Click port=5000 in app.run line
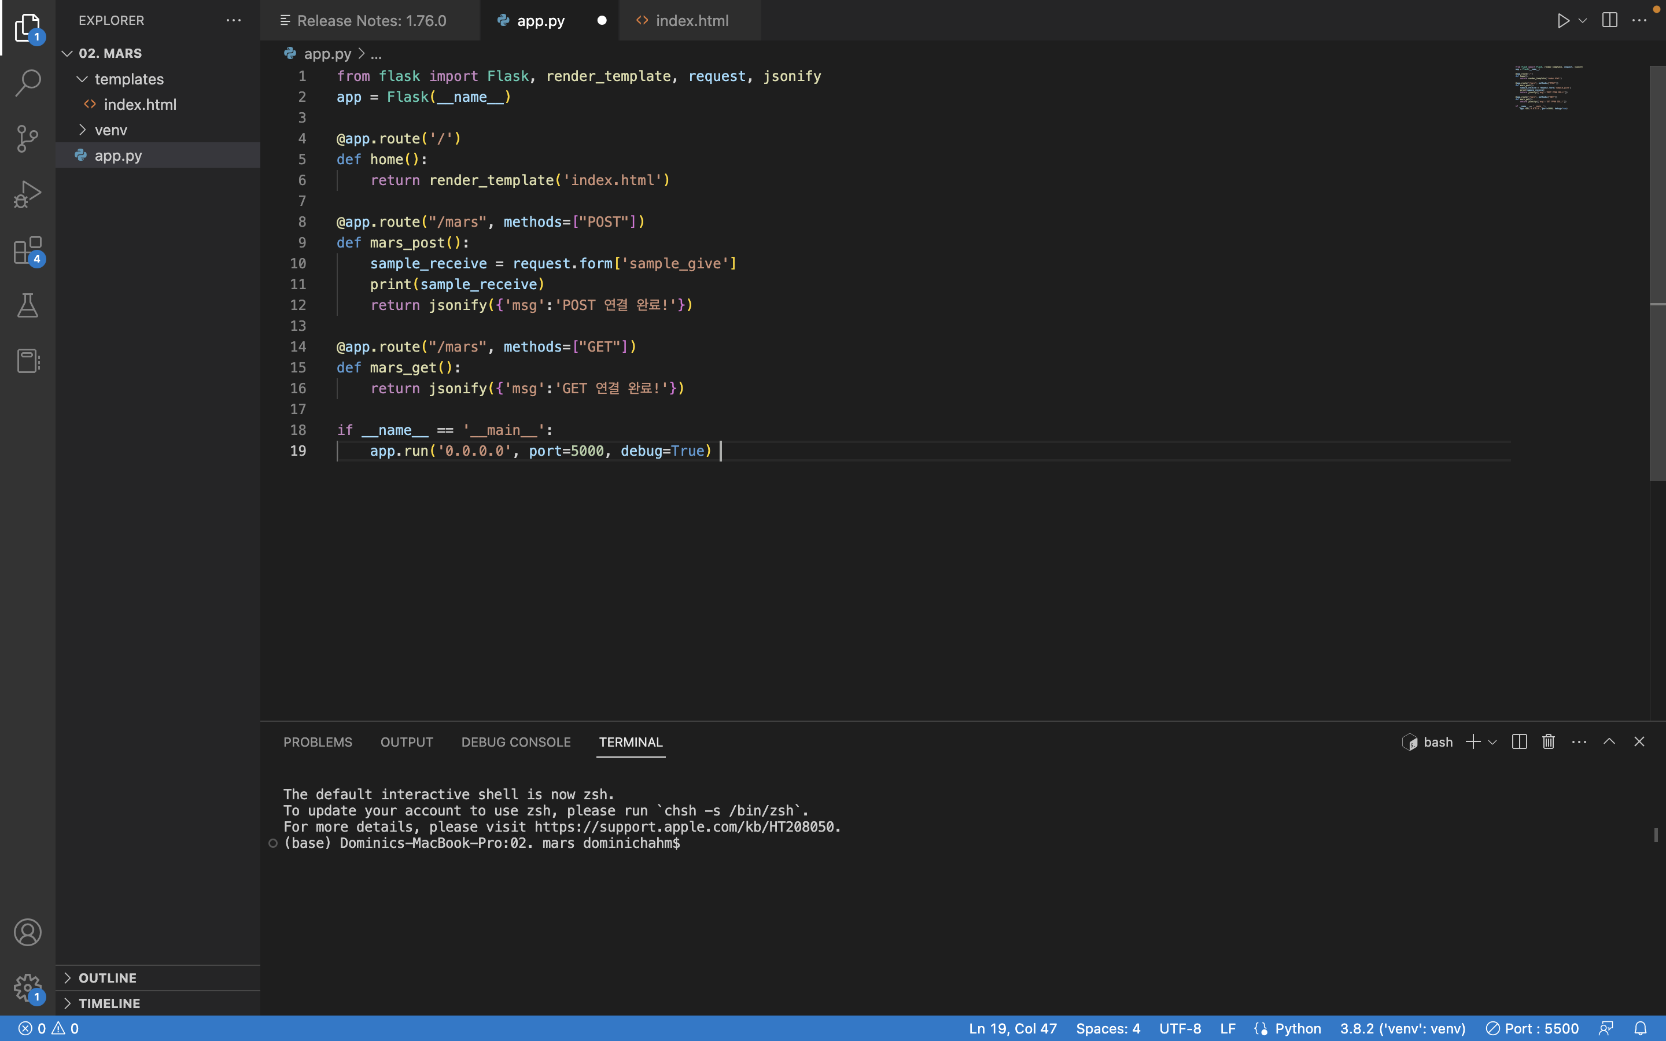Image resolution: width=1666 pixels, height=1041 pixels. coord(566,451)
